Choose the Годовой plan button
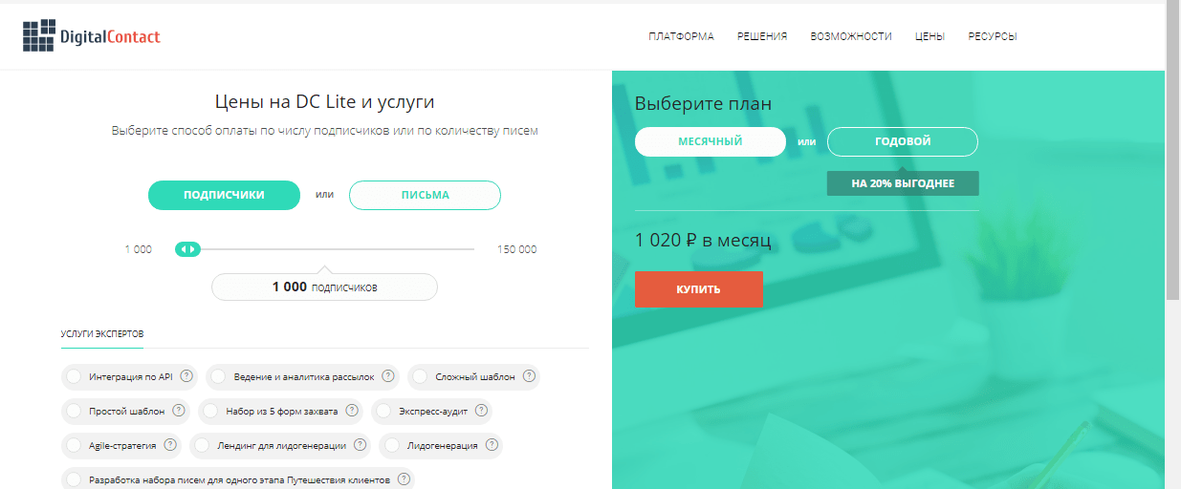 coord(902,141)
